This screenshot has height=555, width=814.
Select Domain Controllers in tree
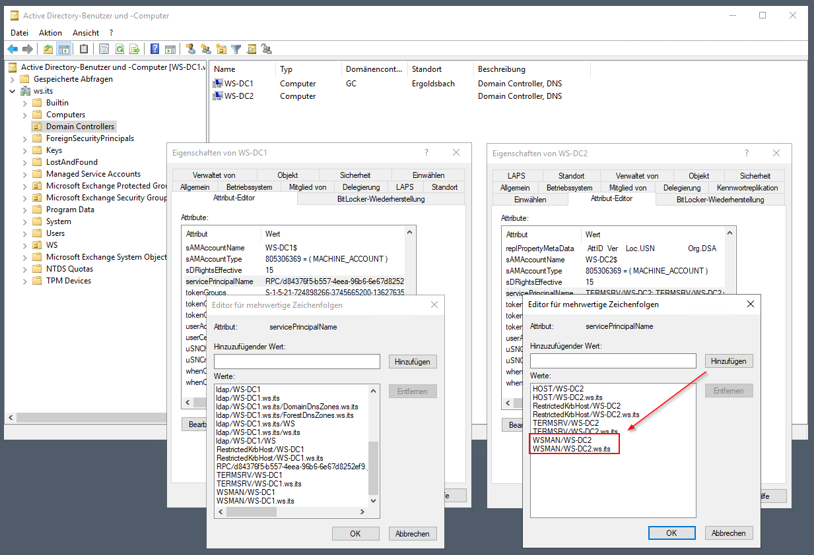(80, 127)
